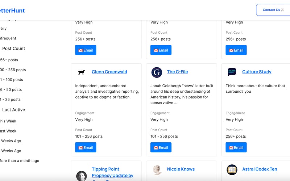This screenshot has width=290, height=181.
Task: Open the Nicole Knows newsletter link
Action: click(x=181, y=169)
